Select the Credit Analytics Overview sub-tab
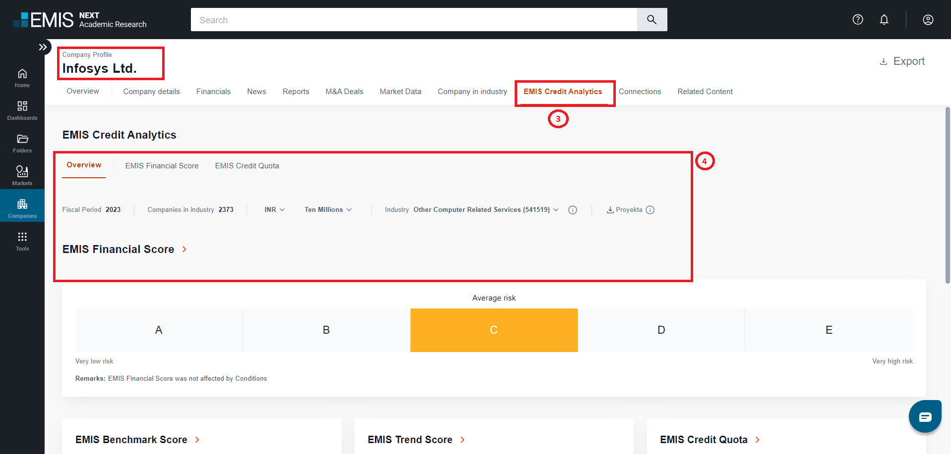This screenshot has width=951, height=454. 84,165
